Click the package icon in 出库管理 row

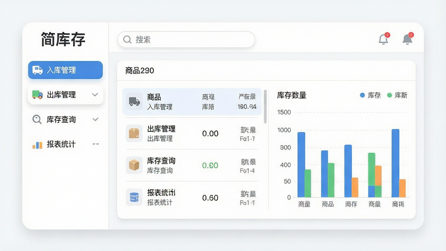[x=134, y=133]
